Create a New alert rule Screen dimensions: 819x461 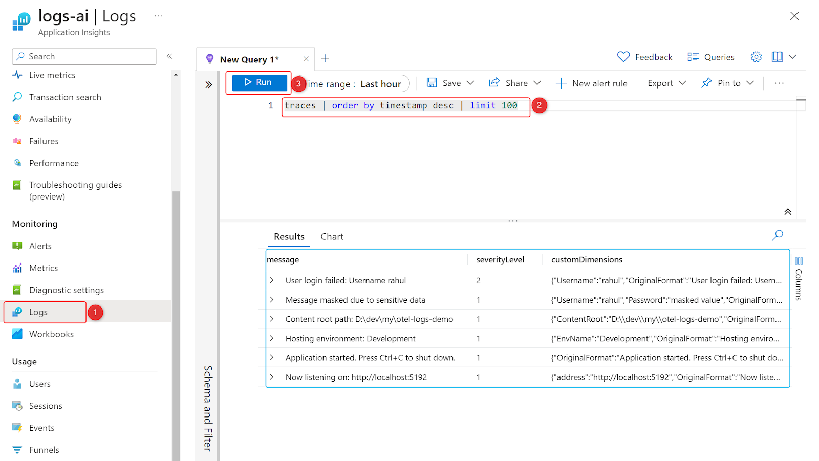click(592, 83)
